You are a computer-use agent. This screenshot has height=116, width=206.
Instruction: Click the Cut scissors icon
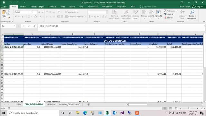coord(9,11)
